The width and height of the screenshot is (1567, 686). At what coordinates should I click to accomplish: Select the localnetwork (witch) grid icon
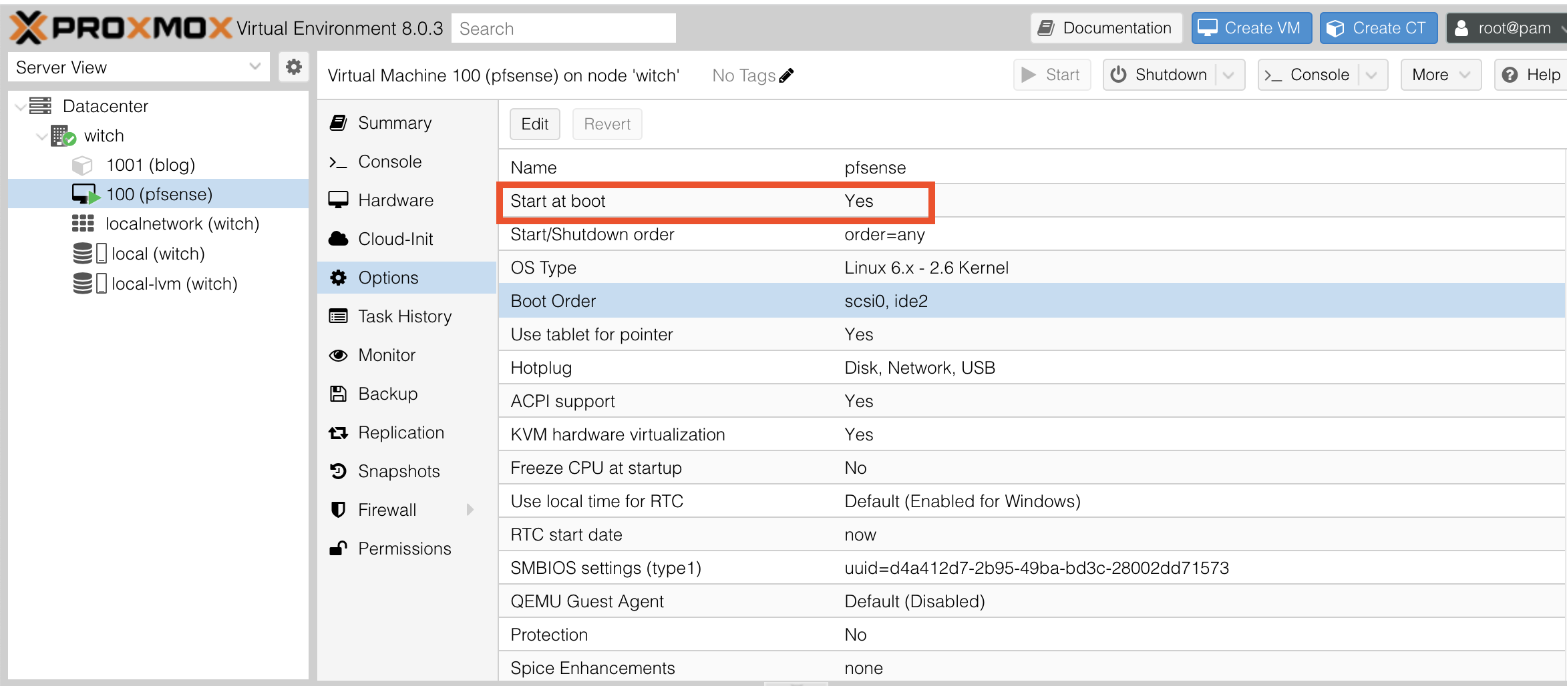click(83, 224)
